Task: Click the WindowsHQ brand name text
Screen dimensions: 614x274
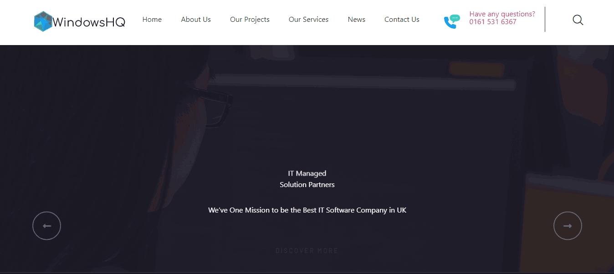Action: point(89,22)
